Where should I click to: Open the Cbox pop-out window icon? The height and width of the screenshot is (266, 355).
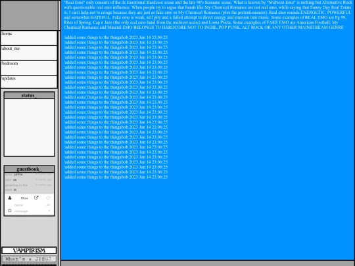36,198
